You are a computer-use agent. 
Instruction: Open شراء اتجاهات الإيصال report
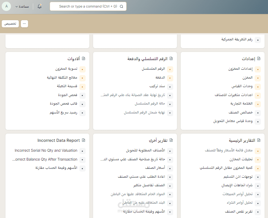point(237,185)
